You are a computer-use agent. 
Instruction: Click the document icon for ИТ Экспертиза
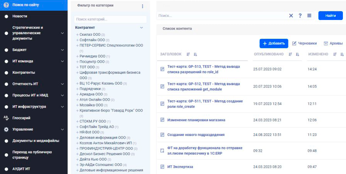(x=162, y=167)
